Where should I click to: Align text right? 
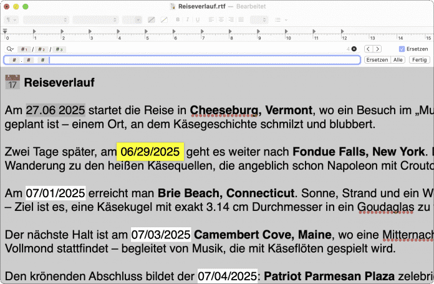[x=231, y=20]
